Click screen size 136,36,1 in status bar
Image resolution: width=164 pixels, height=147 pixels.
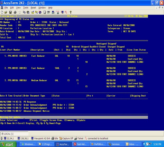pyautogui.click(x=23, y=139)
